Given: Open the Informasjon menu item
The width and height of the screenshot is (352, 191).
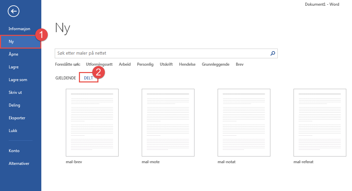Looking at the screenshot, I should pyautogui.click(x=19, y=29).
